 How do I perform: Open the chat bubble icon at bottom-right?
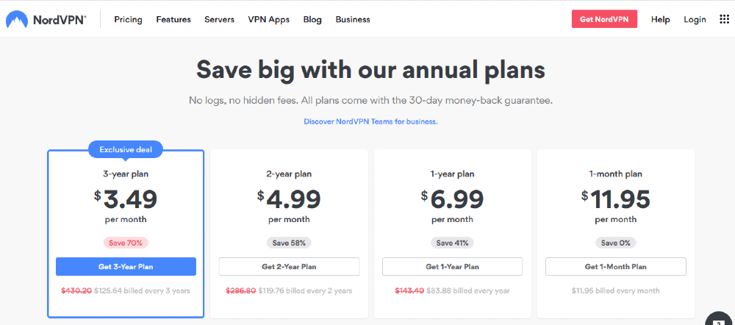tap(720, 319)
